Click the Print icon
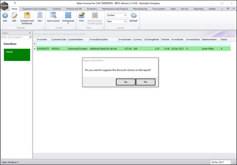Viewport: 237px width, 165px height. 82,15
